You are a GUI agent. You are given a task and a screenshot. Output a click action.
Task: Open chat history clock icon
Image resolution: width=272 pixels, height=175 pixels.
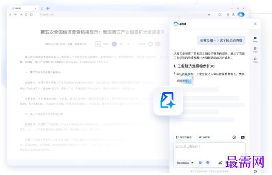[234, 137]
